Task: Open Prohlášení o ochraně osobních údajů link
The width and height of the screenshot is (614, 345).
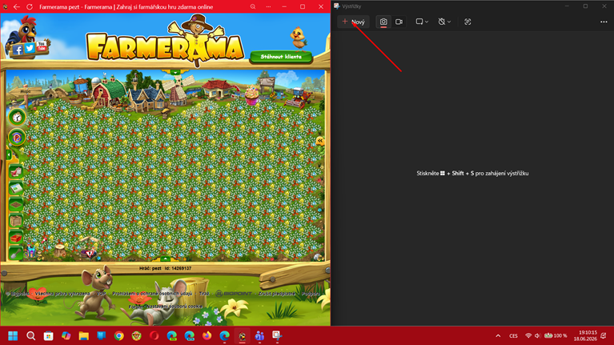Action: [152, 293]
